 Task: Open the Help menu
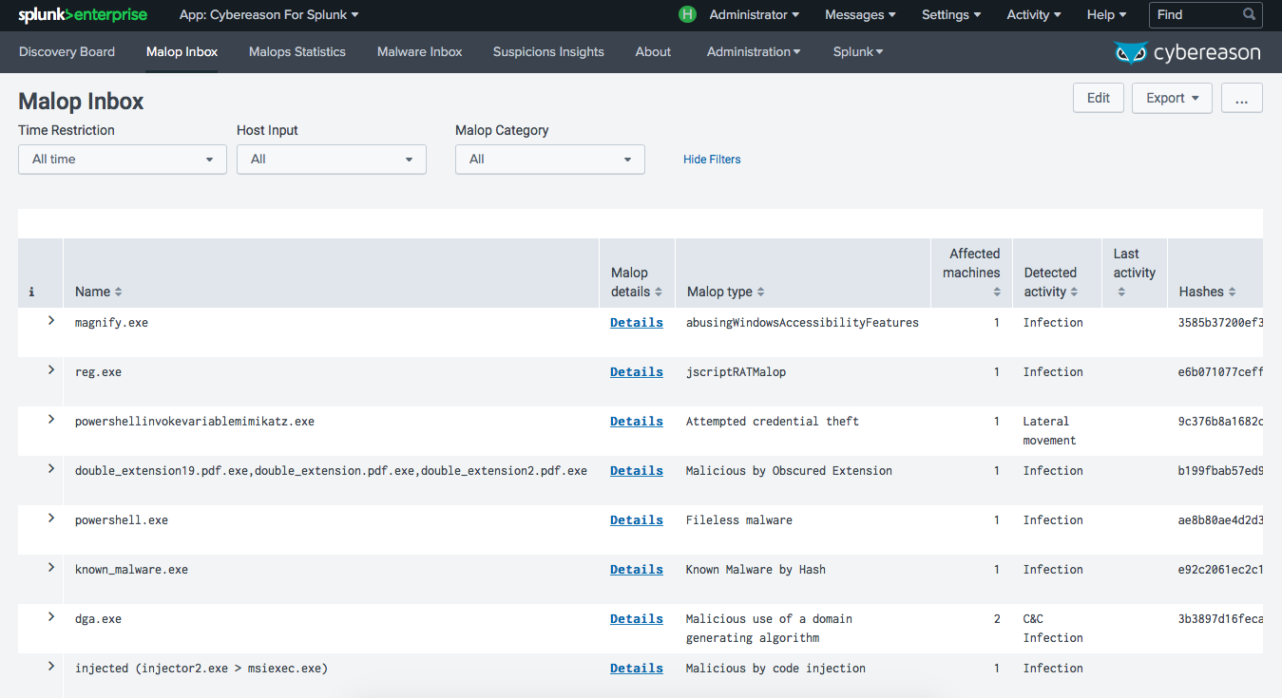click(1107, 15)
